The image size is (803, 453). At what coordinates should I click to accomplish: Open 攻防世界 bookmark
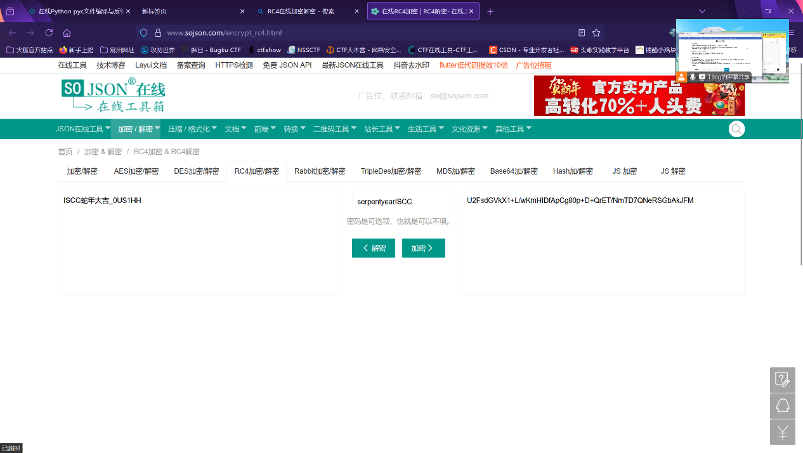157,49
